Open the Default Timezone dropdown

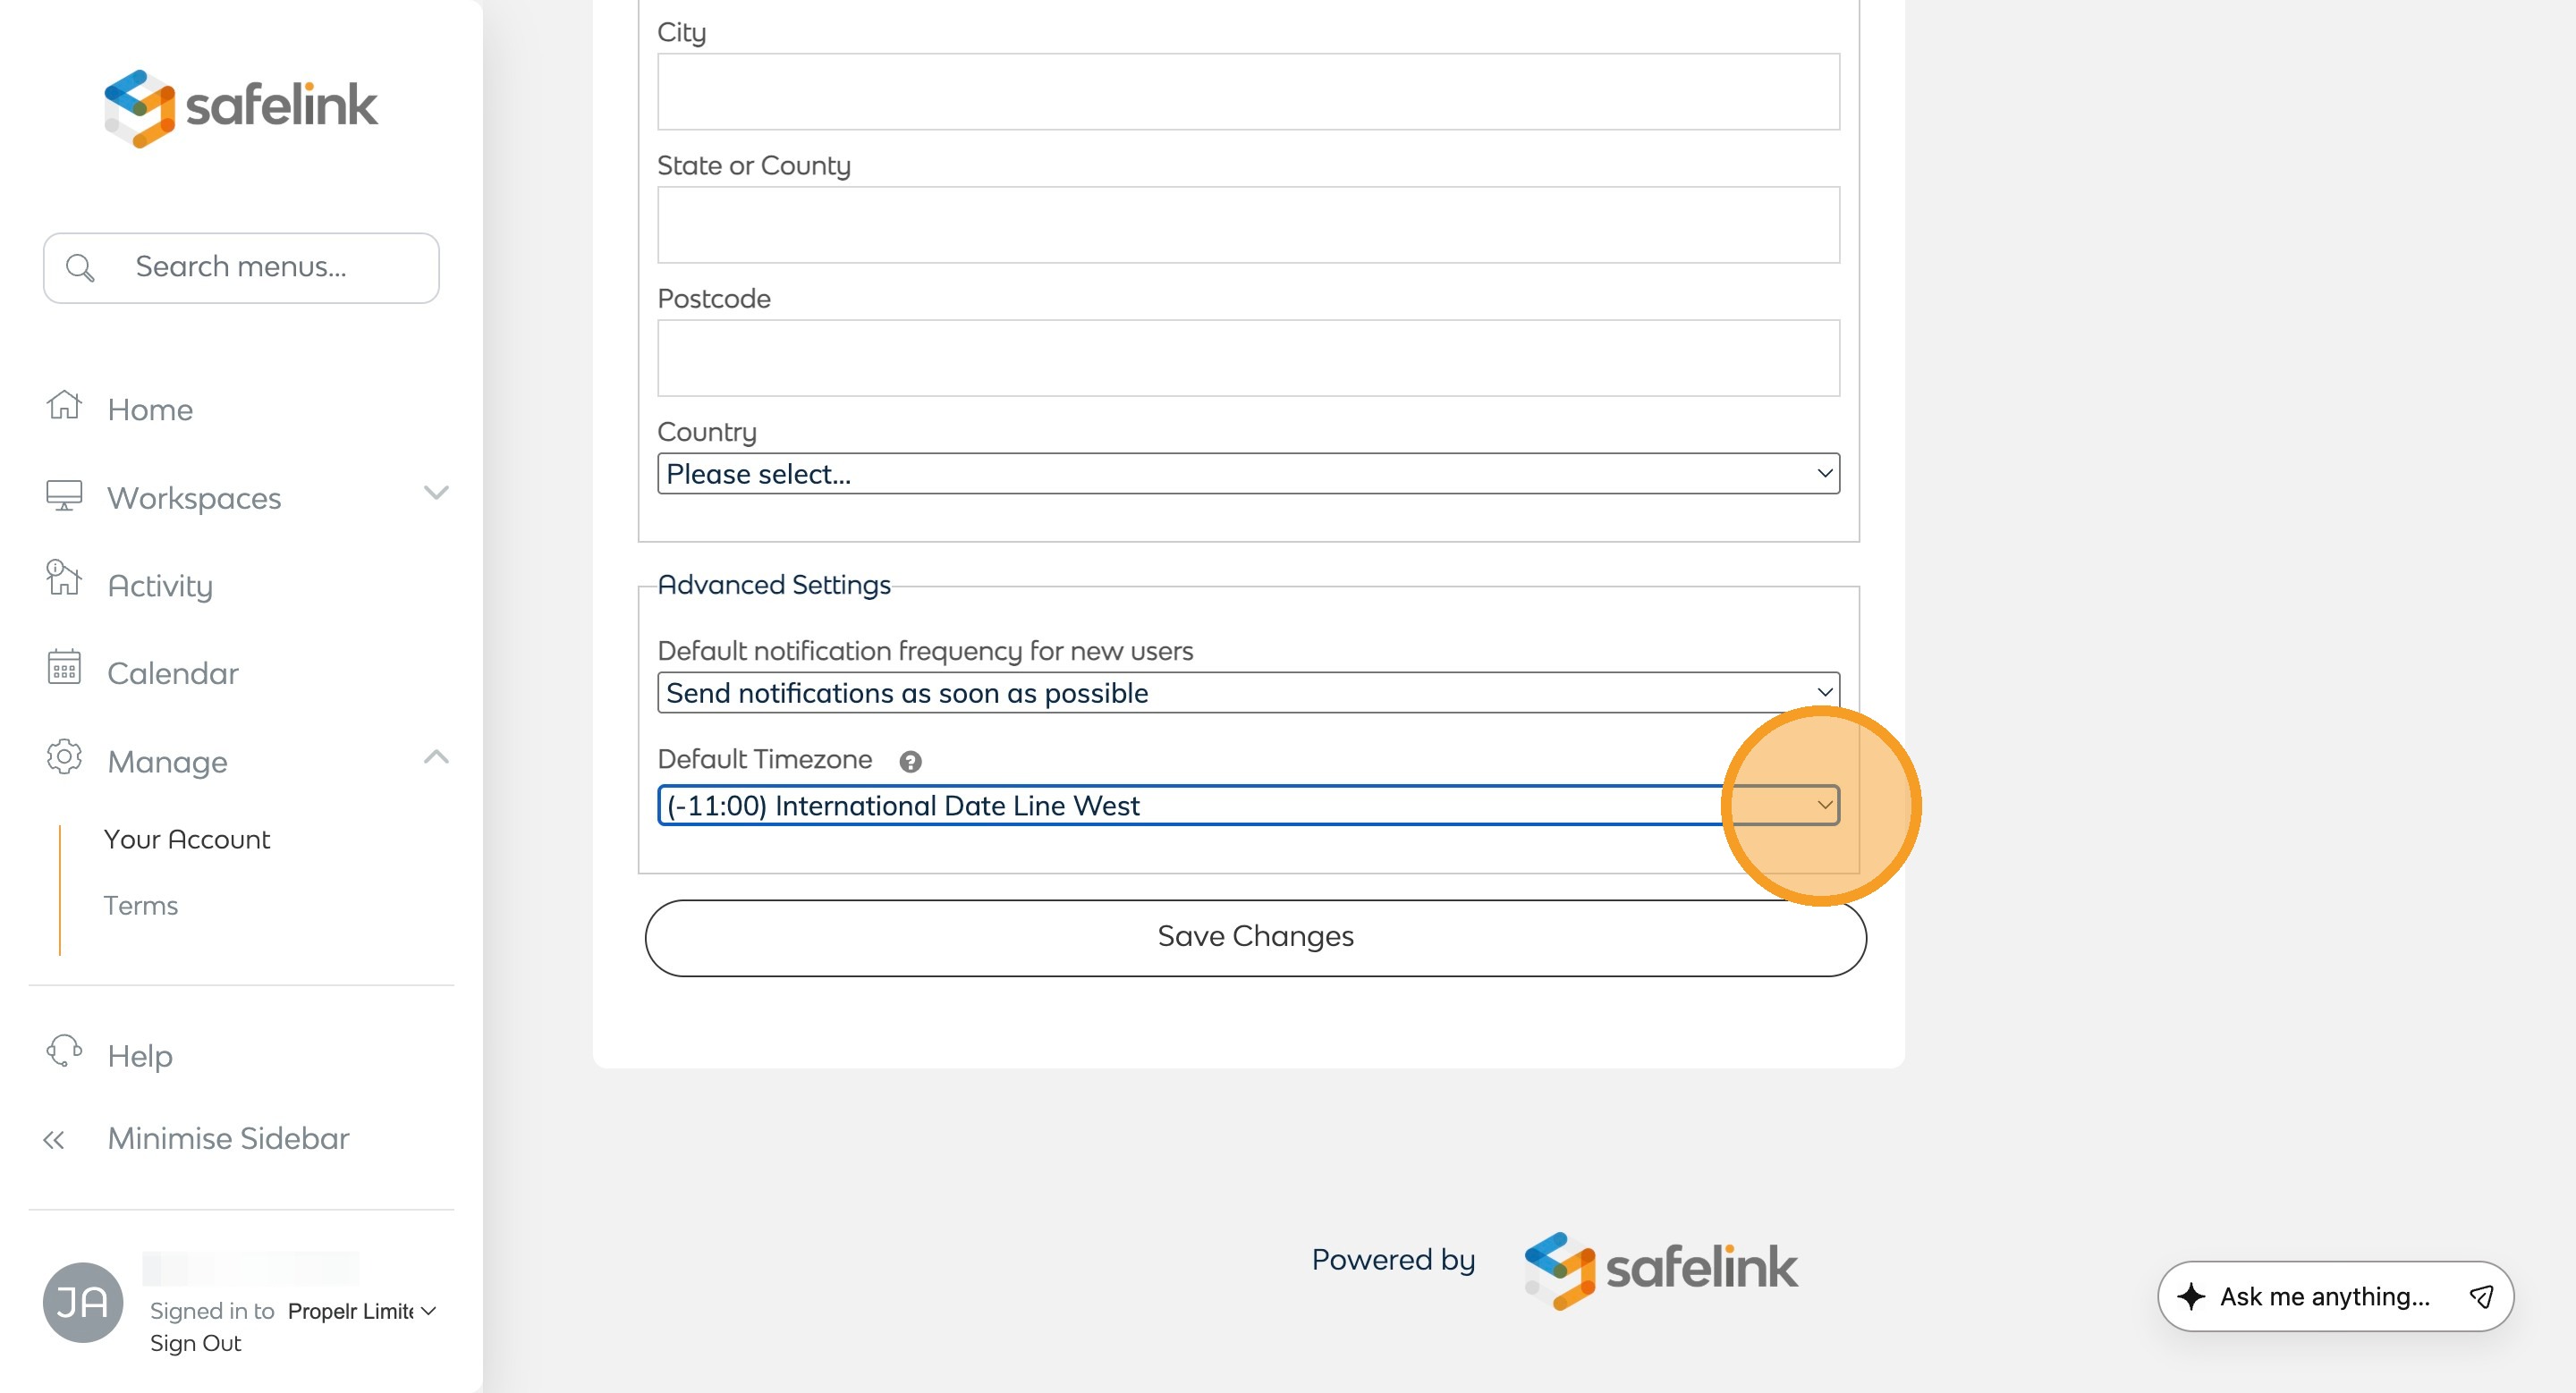(x=1247, y=806)
